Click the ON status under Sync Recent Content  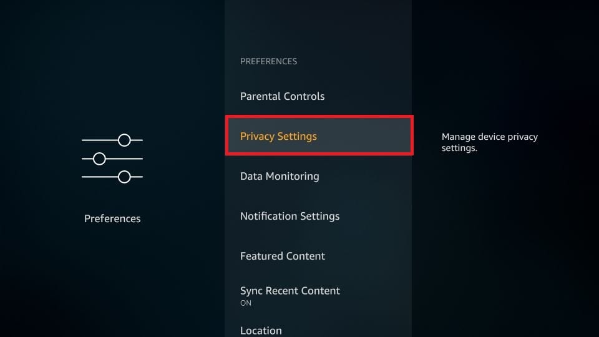coord(246,303)
